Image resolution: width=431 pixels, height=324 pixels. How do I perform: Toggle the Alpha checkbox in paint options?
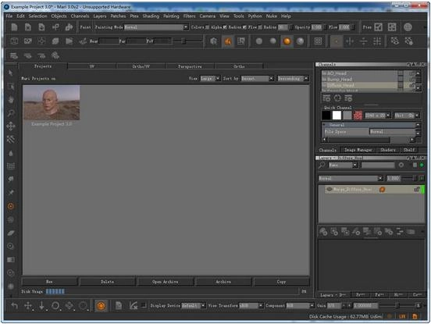224,27
